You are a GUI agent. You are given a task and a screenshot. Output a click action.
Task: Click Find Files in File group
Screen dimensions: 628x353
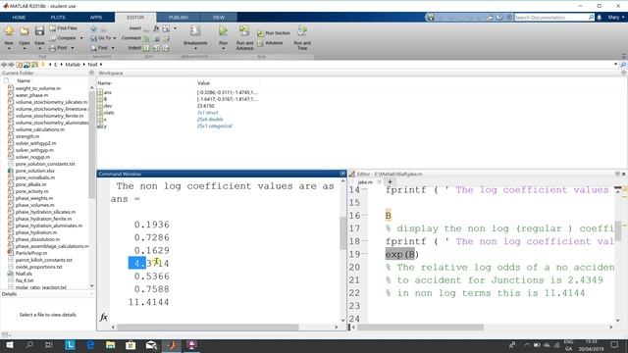[x=63, y=28]
